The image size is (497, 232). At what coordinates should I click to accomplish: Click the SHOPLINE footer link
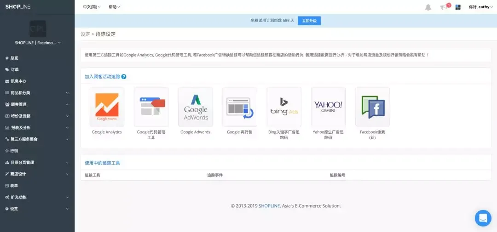click(x=269, y=206)
